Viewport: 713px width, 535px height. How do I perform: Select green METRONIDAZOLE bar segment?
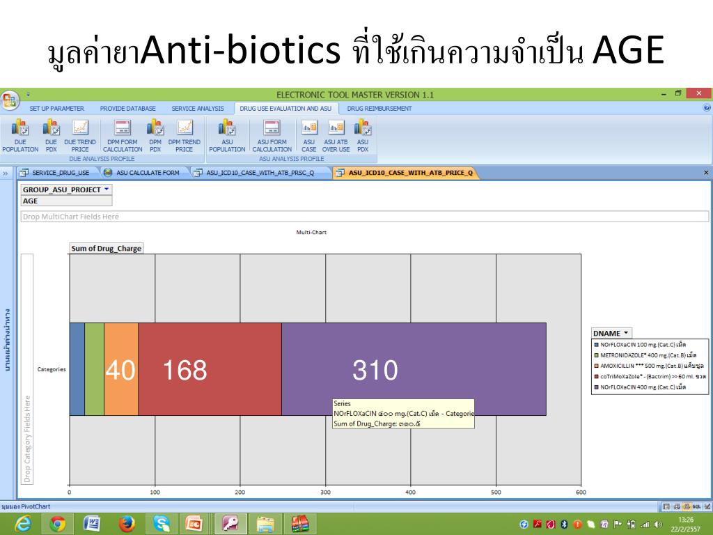[x=94, y=369]
